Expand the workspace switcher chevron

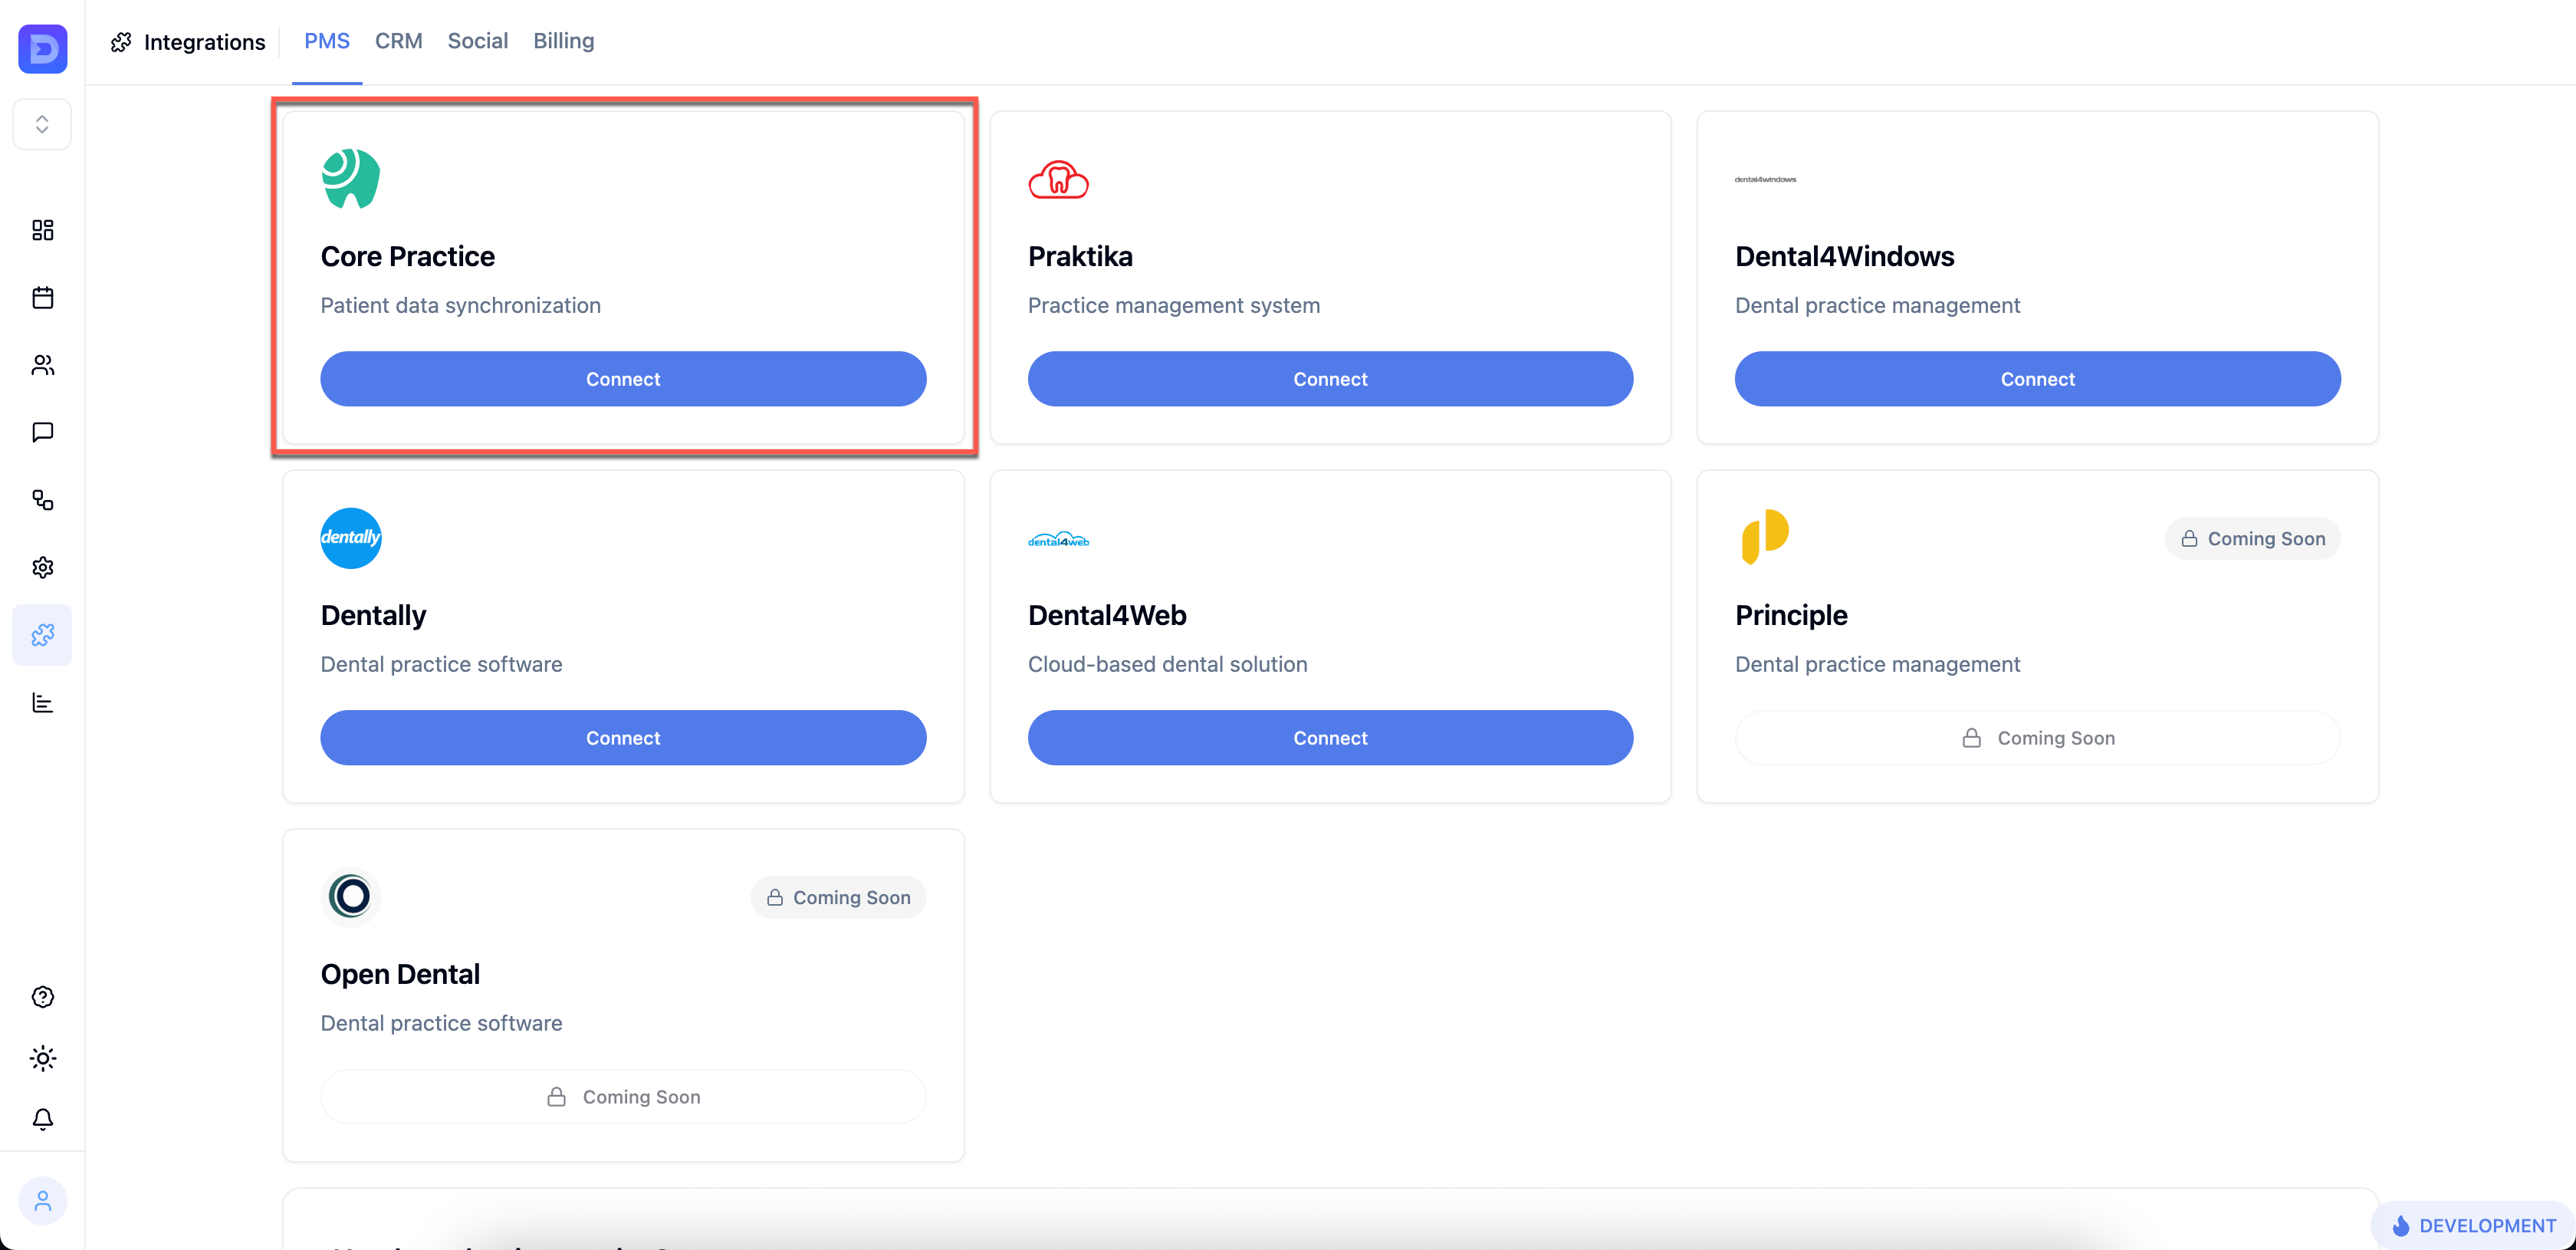coord(42,124)
